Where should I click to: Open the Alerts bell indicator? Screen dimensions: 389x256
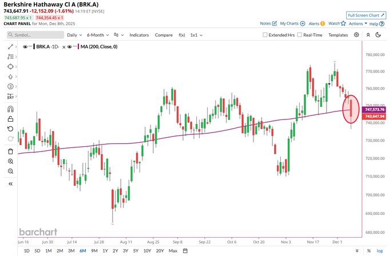point(323,23)
